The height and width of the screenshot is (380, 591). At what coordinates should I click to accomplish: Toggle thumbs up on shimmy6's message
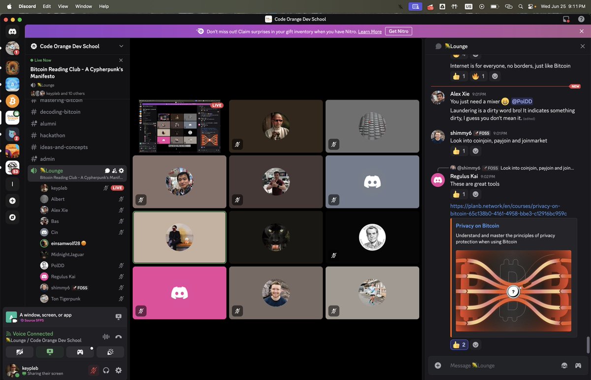(x=459, y=151)
